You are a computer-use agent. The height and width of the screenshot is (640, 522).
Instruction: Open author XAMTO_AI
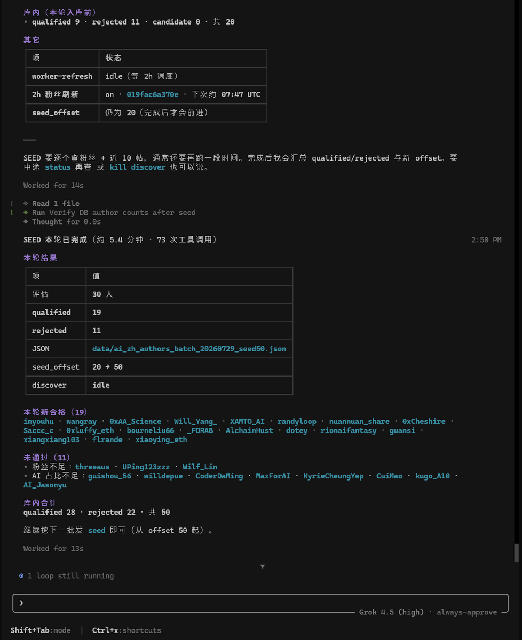click(247, 421)
